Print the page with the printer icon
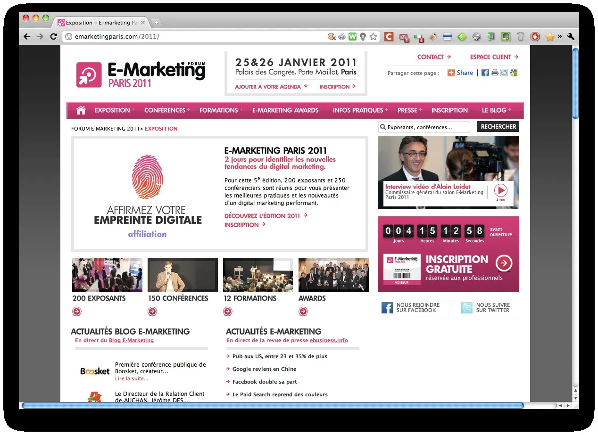The height and width of the screenshot is (435, 598). pyautogui.click(x=495, y=73)
